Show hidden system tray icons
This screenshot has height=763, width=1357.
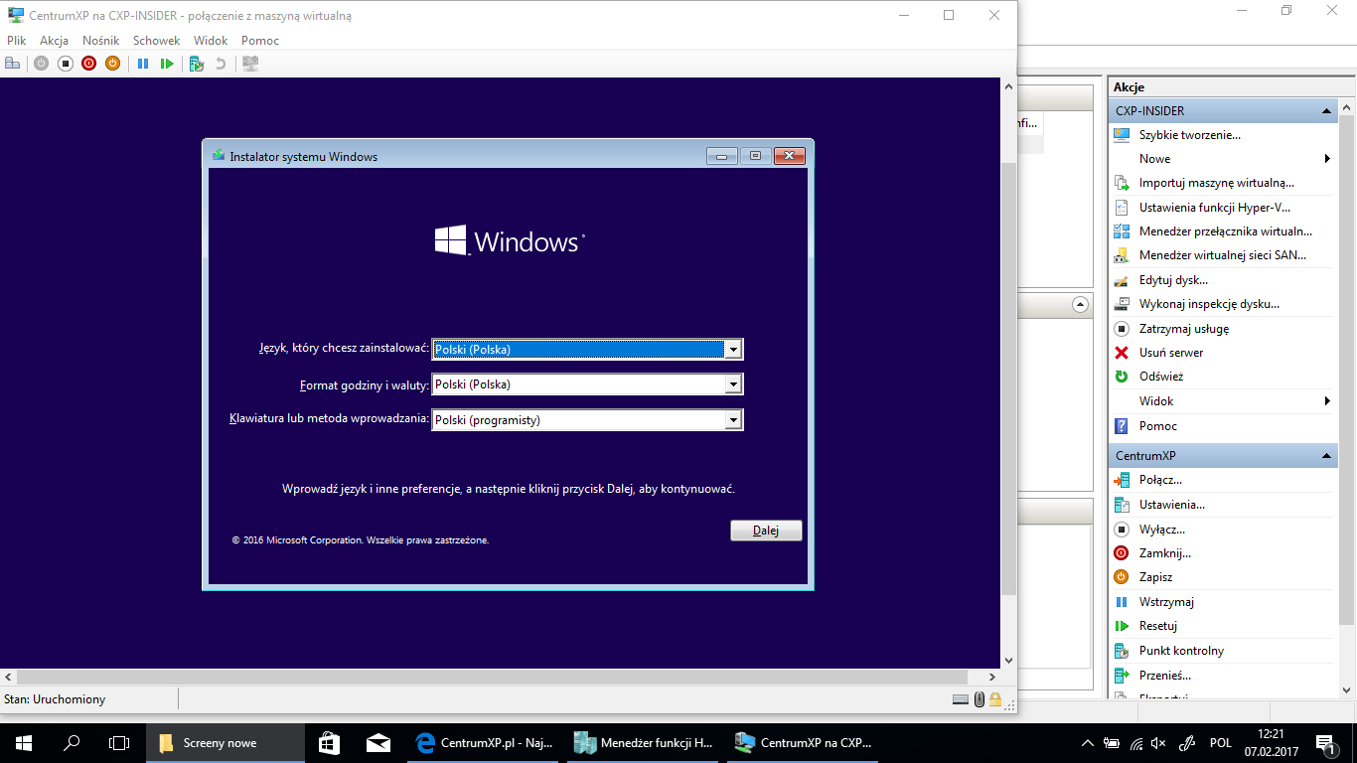pyautogui.click(x=1087, y=743)
